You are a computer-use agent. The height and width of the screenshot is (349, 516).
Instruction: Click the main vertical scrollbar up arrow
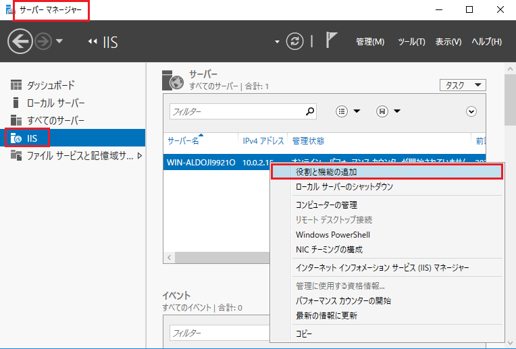510,69
